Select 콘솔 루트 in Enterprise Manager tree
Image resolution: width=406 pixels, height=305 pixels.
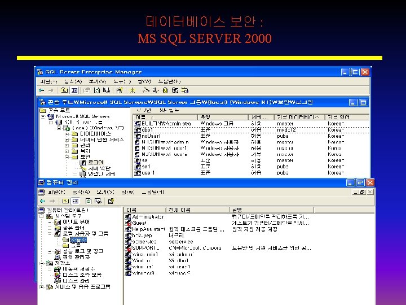59,111
